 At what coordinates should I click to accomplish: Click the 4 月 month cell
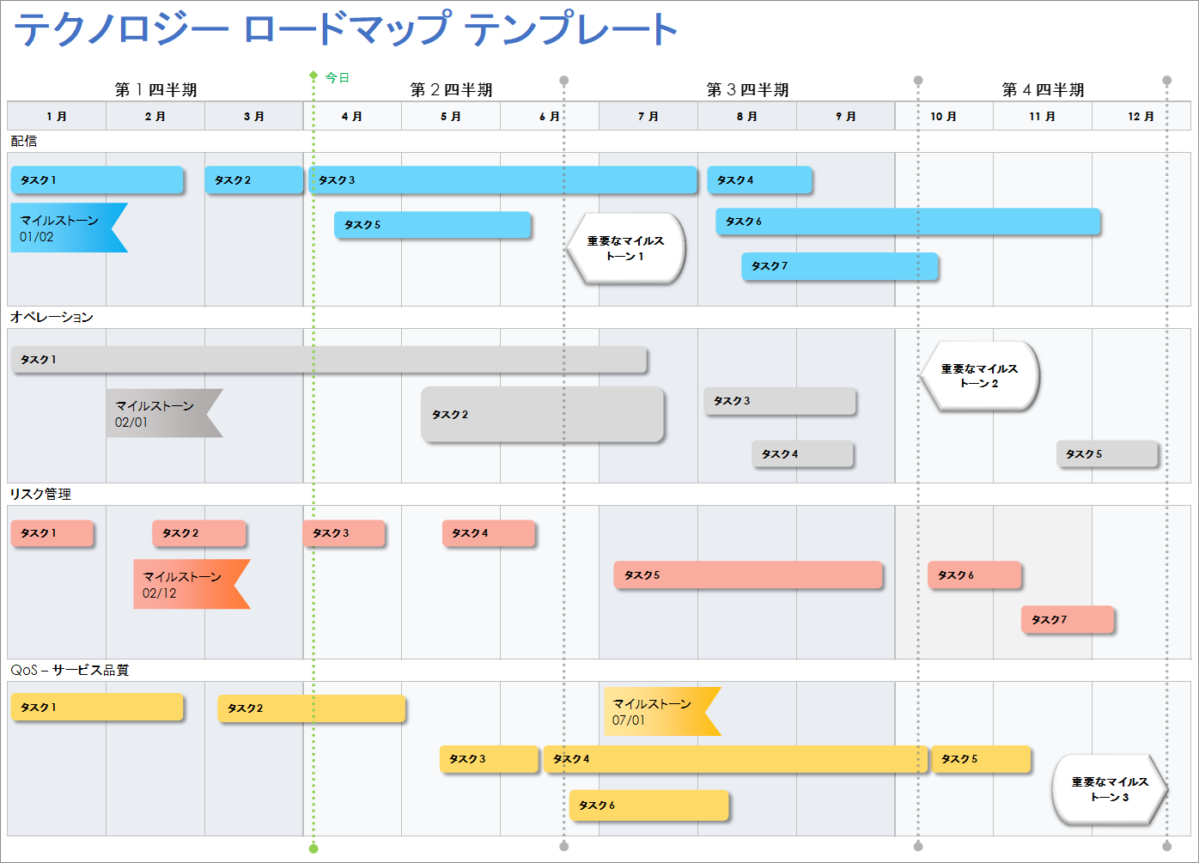pyautogui.click(x=352, y=116)
